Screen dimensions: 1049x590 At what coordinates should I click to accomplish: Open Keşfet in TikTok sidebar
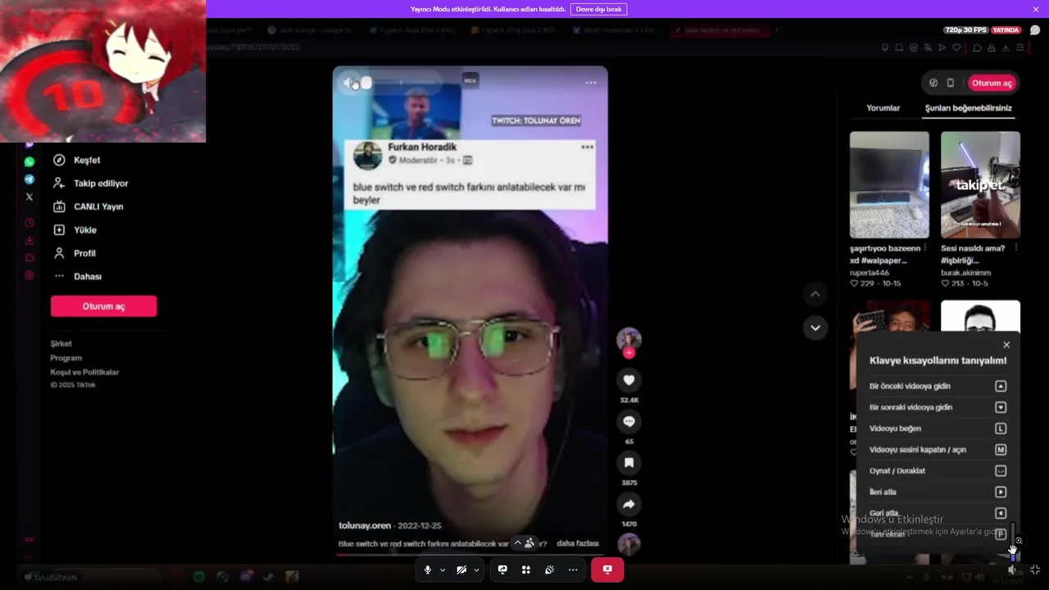pos(76,160)
